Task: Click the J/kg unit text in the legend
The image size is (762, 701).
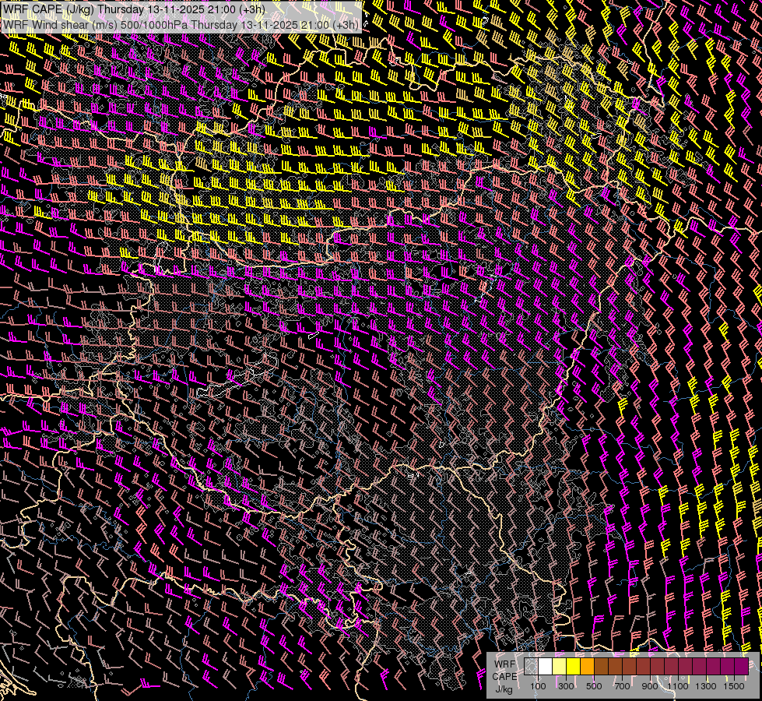Action: (x=504, y=688)
